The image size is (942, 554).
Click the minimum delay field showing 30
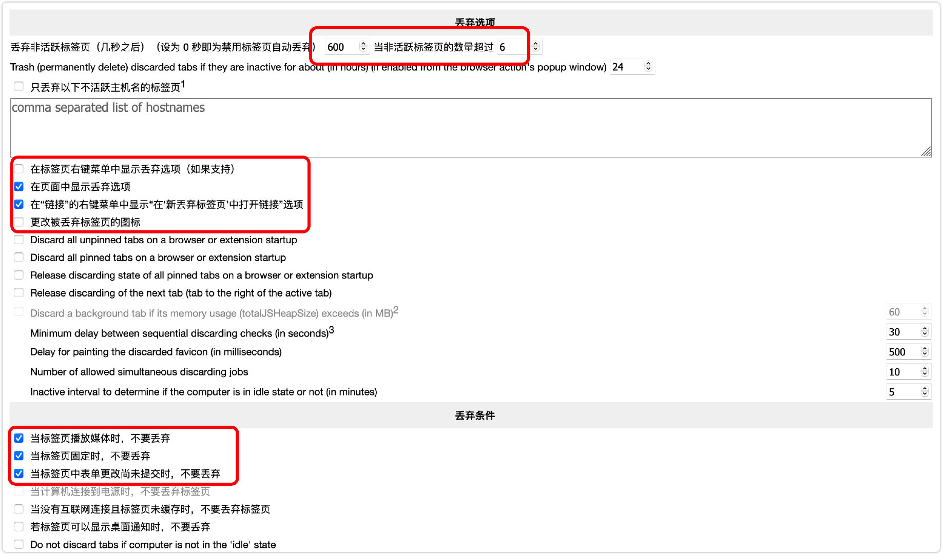click(x=908, y=332)
